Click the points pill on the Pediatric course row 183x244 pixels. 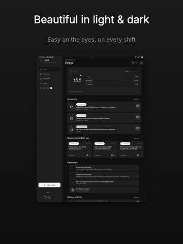point(138,117)
